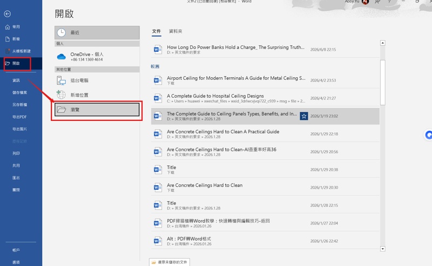Switch to the 文件 tab
The height and width of the screenshot is (266, 432).
[157, 31]
